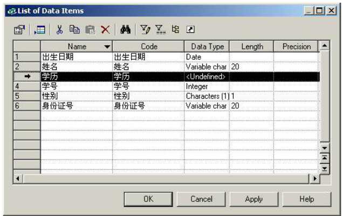The height and width of the screenshot is (216, 342).
Task: Close the List of Data Items window
Action: pyautogui.click(x=331, y=10)
